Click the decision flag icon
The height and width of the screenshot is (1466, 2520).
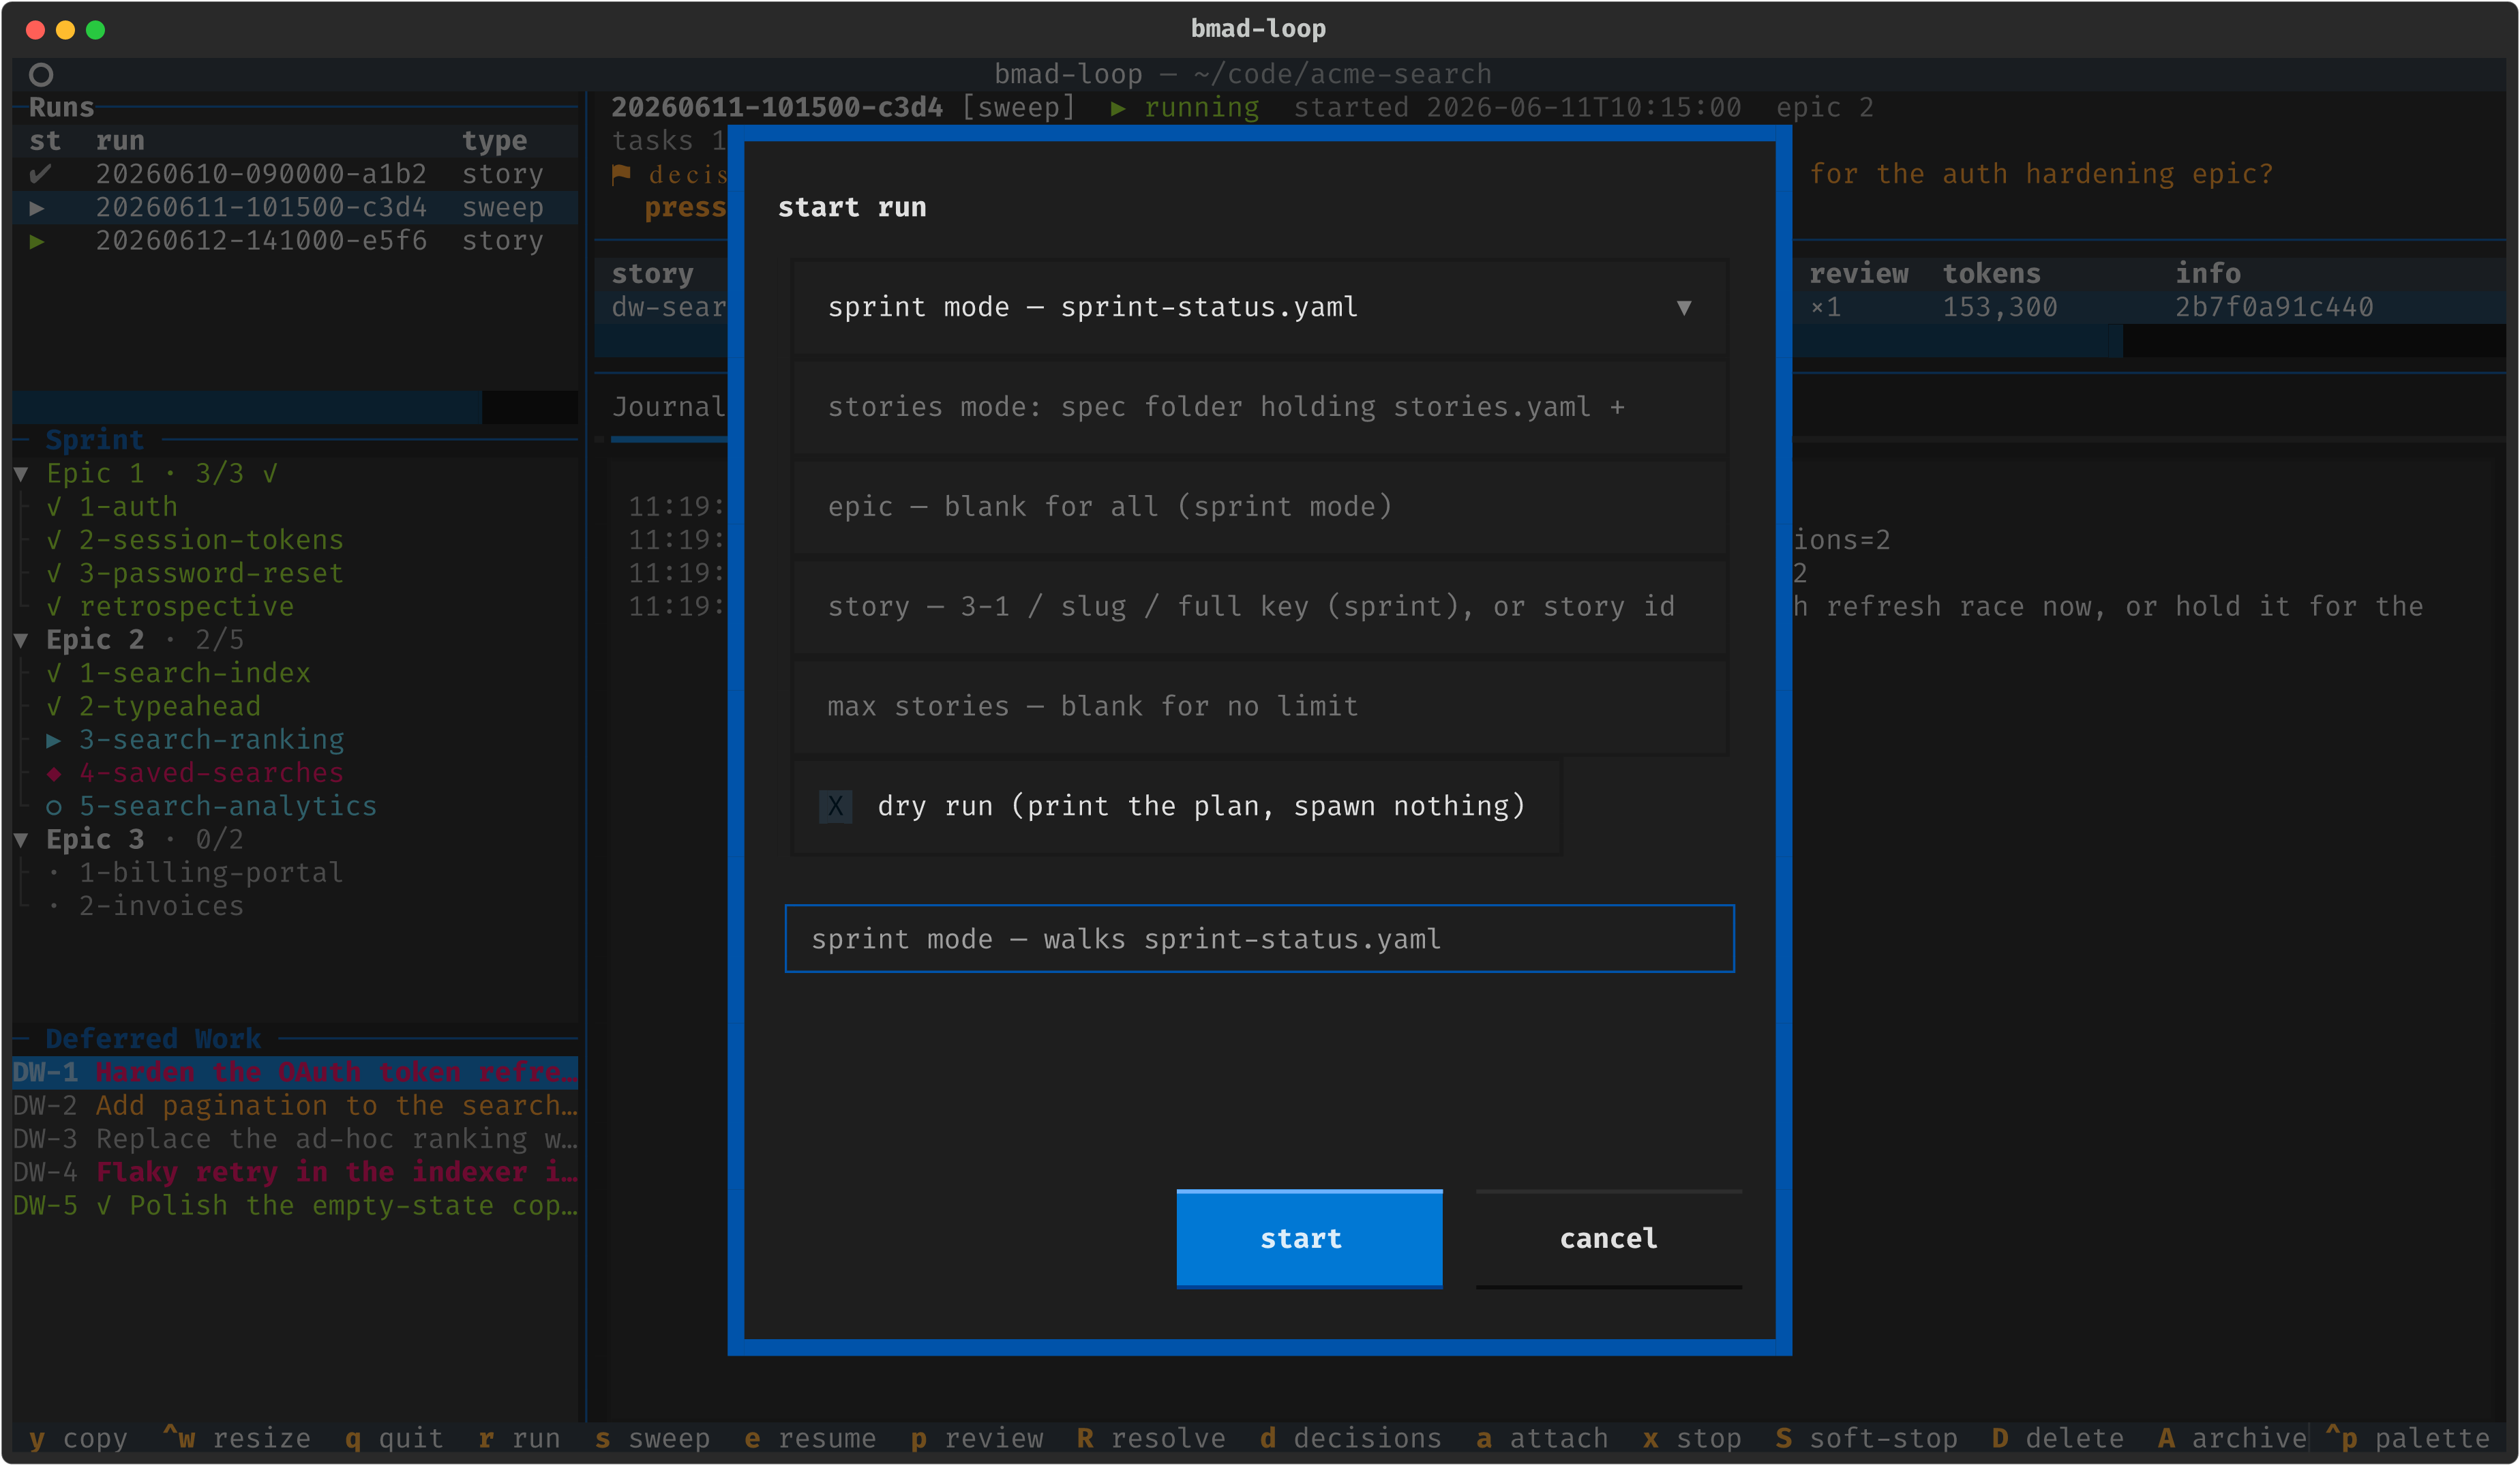[x=621, y=174]
